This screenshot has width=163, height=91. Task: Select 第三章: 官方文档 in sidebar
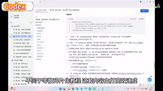pyautogui.click(x=21, y=36)
